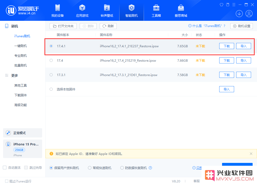Click the mini-window icon in title bar

click(228, 5)
